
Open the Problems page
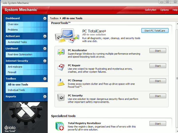26,30
